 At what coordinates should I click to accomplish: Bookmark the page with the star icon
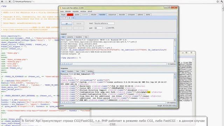pos(218,1)
